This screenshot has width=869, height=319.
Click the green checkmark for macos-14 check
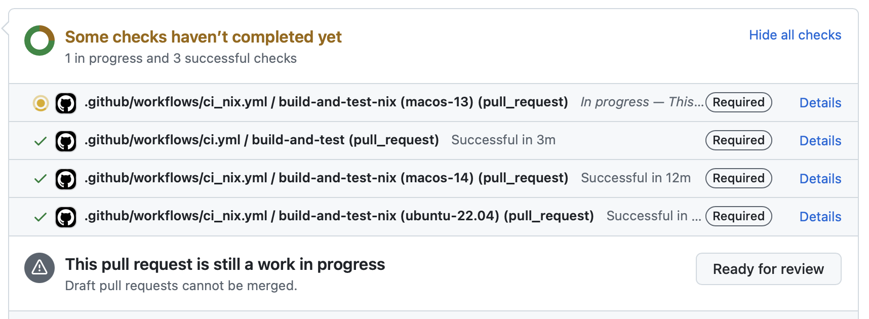[x=41, y=179]
